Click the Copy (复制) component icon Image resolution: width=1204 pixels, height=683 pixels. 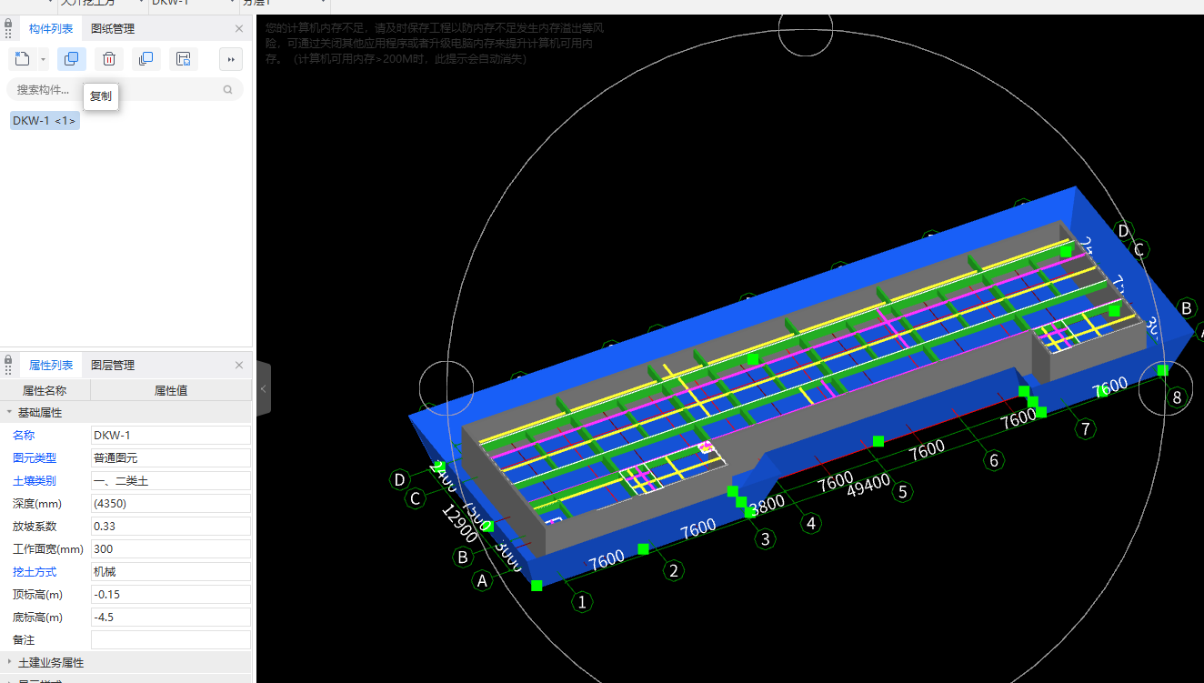72,59
